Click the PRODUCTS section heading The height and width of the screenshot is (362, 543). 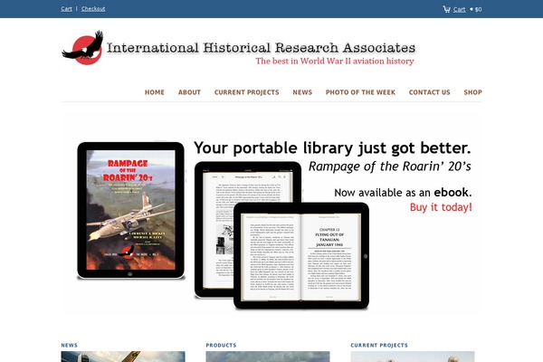(221, 345)
